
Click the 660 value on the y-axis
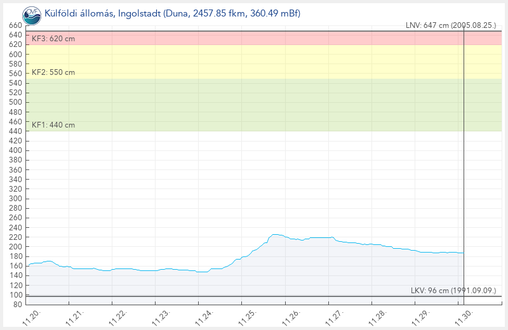[x=15, y=25]
